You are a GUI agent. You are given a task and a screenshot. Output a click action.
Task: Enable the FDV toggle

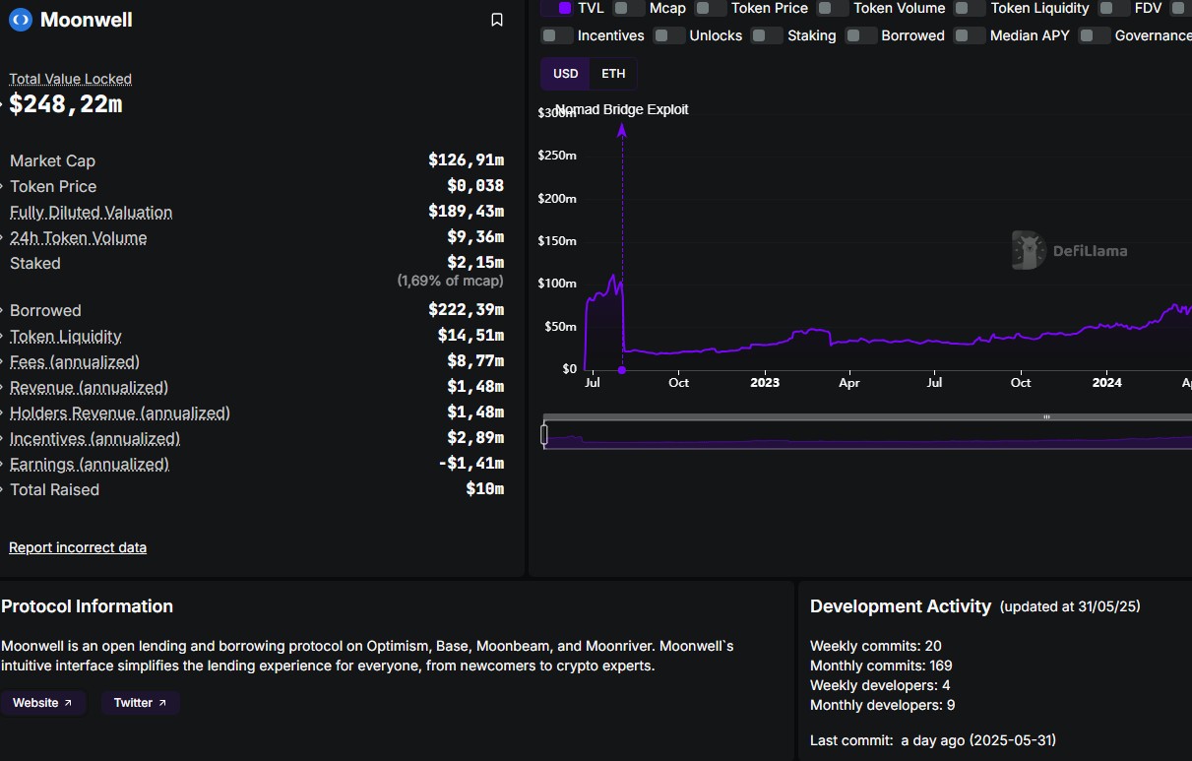point(1114,8)
